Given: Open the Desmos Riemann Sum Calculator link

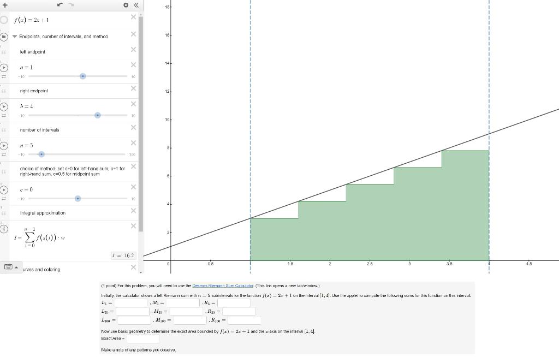Looking at the screenshot, I should click(223, 285).
